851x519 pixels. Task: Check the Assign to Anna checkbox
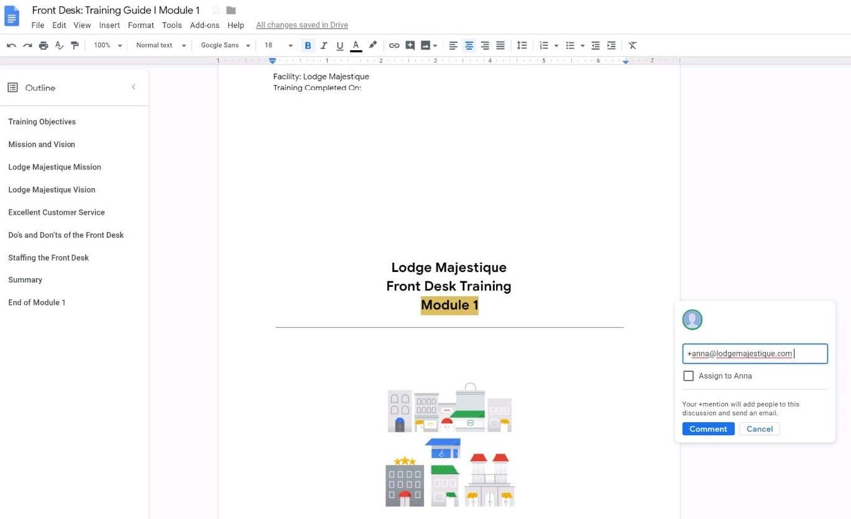pyautogui.click(x=688, y=376)
